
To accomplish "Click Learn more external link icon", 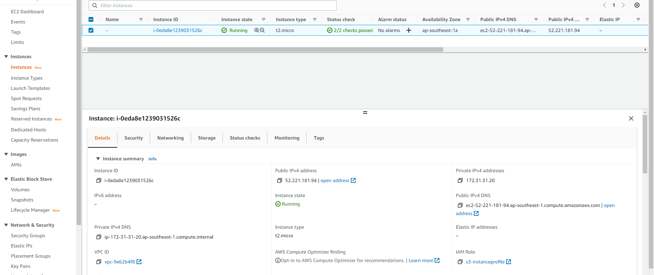I will pyautogui.click(x=437, y=260).
